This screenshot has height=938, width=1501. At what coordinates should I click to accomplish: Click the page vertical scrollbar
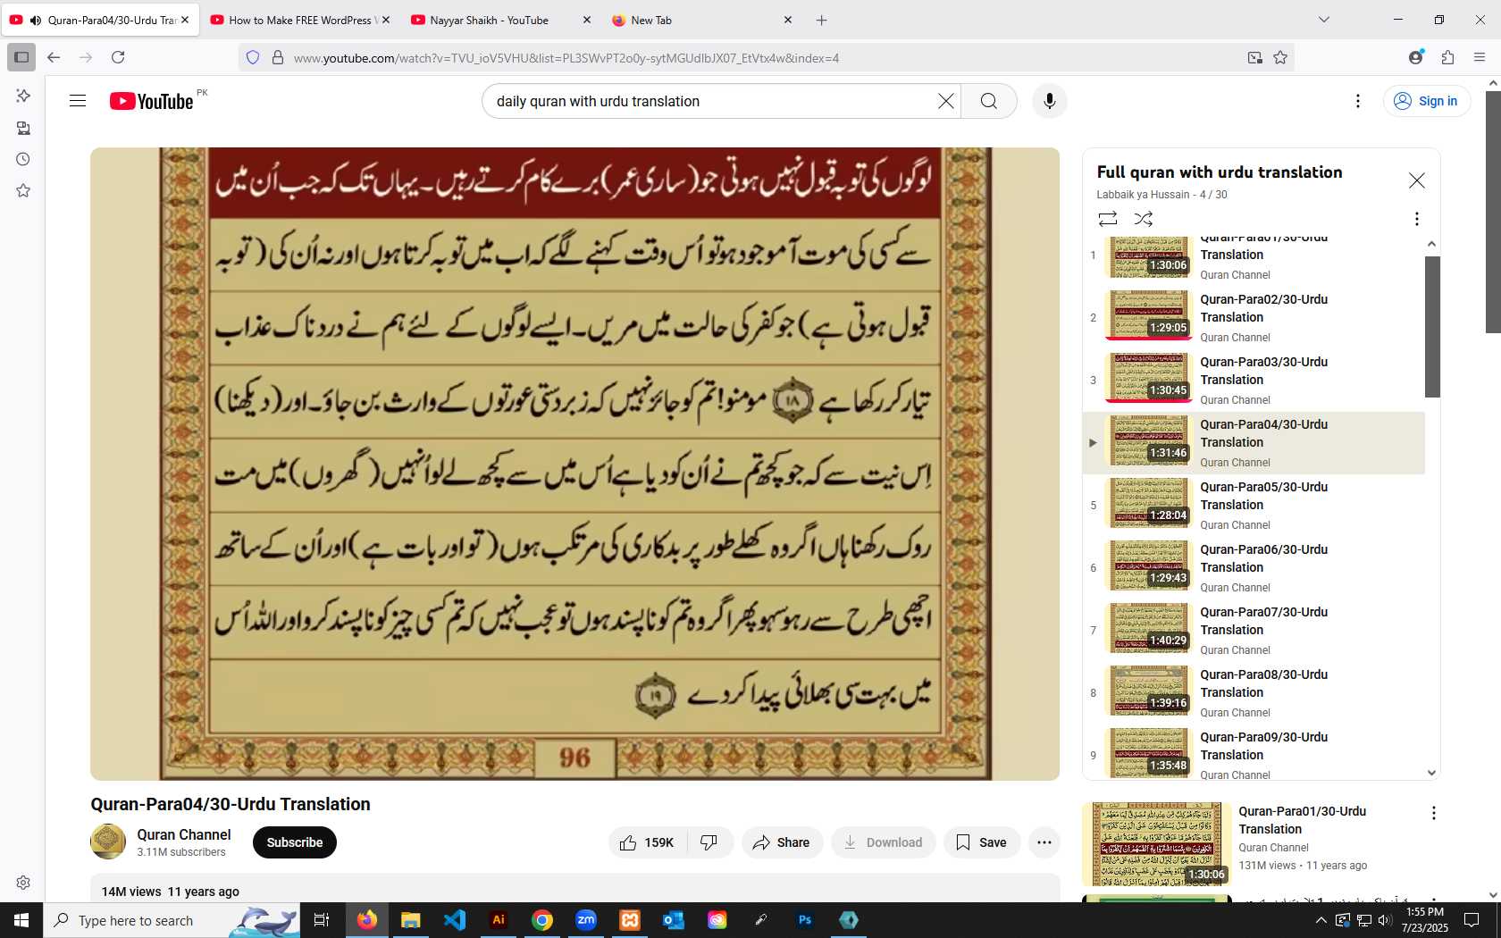click(1493, 211)
